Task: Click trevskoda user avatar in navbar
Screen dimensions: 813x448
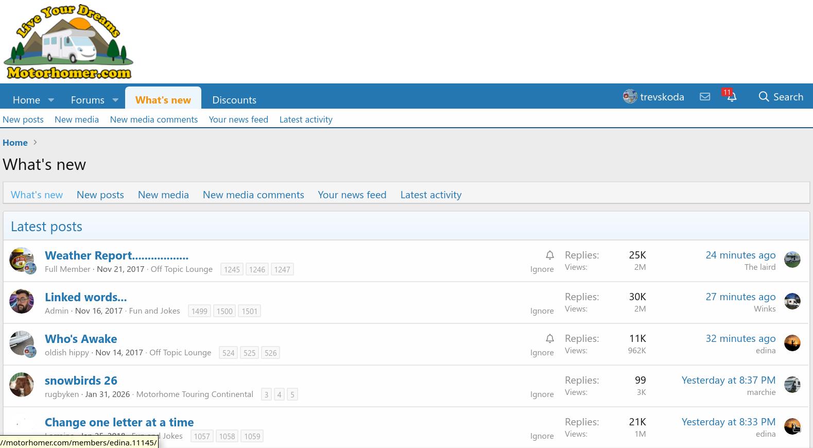Action: 630,97
